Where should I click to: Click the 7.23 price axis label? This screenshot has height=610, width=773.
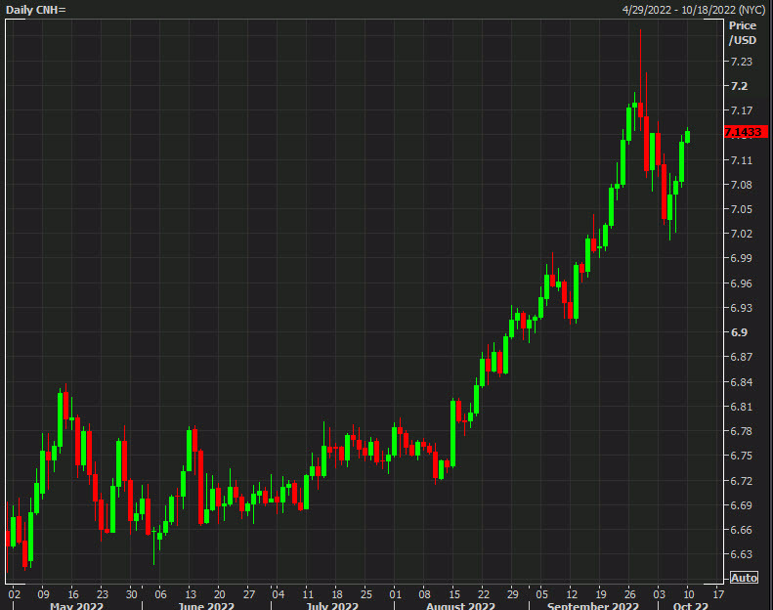point(742,62)
